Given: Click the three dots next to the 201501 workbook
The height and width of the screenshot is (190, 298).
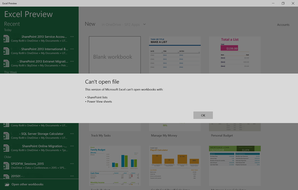Looking at the screenshot, I should (x=72, y=176).
